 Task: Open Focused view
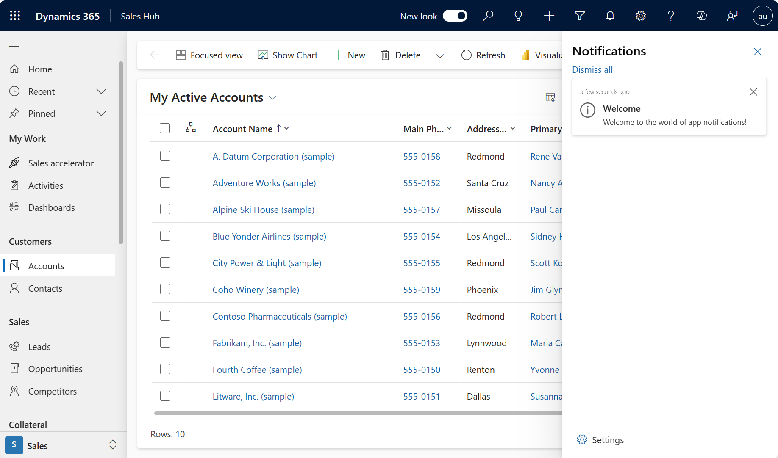coord(209,55)
